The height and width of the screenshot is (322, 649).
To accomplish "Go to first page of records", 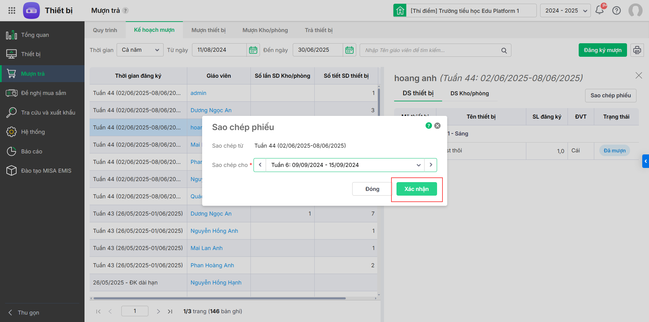I will point(98,311).
